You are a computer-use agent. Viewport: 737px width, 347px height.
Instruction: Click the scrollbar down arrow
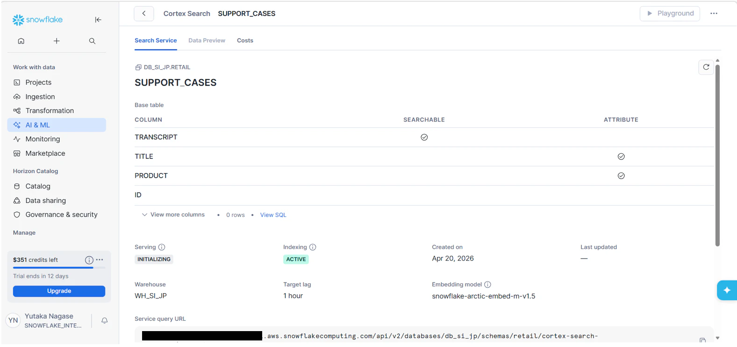(x=717, y=338)
